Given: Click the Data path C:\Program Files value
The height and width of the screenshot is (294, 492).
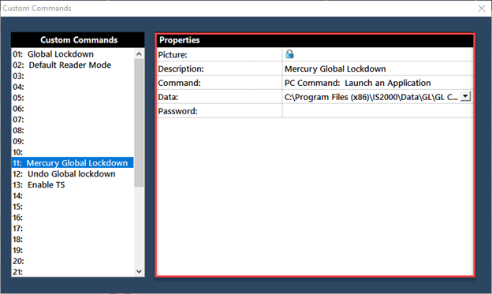Looking at the screenshot, I should point(371,97).
